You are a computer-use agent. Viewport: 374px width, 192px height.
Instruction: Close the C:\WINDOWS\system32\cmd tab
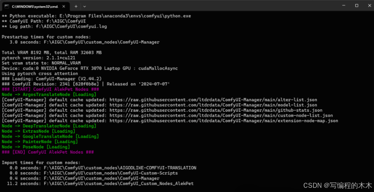[x=64, y=6]
